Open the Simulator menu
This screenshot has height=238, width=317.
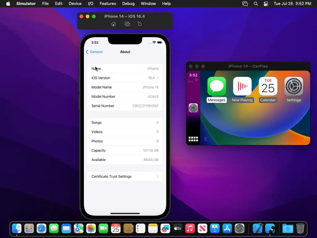click(26, 4)
